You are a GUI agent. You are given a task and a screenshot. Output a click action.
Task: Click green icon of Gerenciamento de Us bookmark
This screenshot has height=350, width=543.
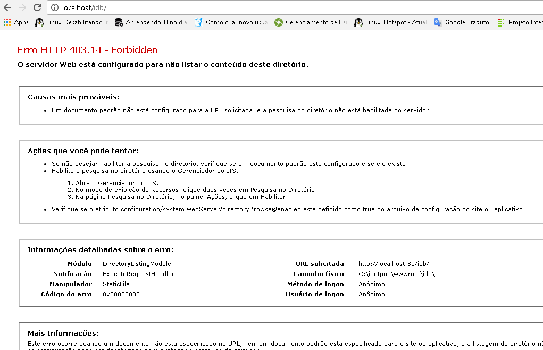coord(279,22)
